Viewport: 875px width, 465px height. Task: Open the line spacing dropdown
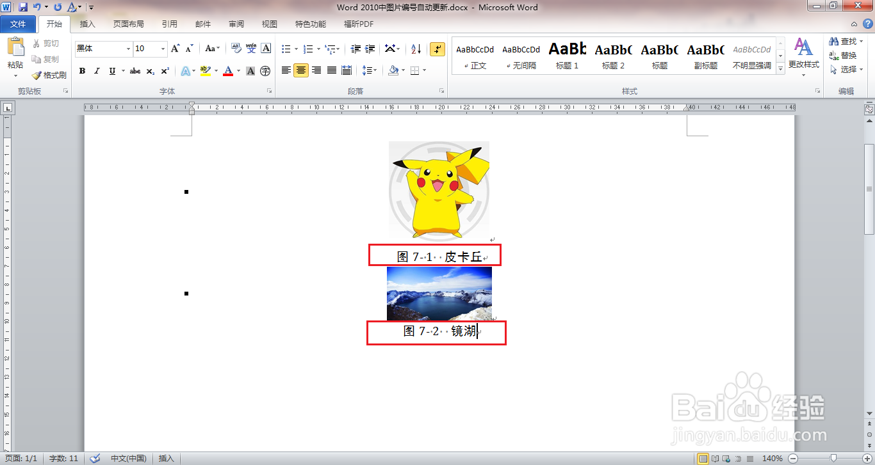(x=369, y=70)
